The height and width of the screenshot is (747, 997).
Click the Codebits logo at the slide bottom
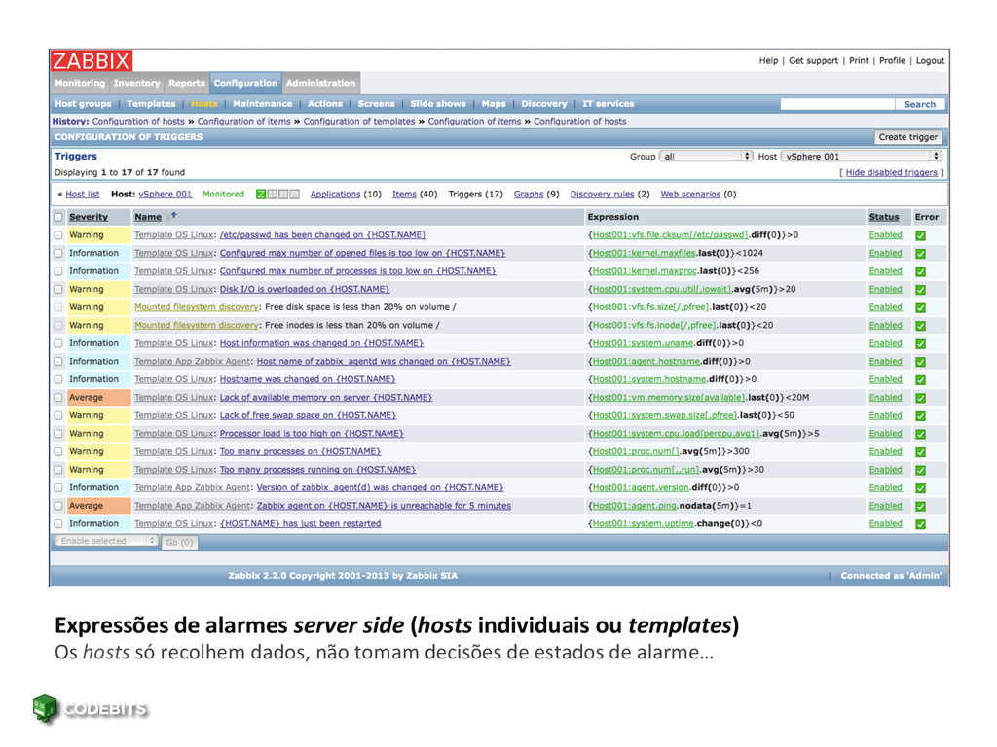point(90,708)
